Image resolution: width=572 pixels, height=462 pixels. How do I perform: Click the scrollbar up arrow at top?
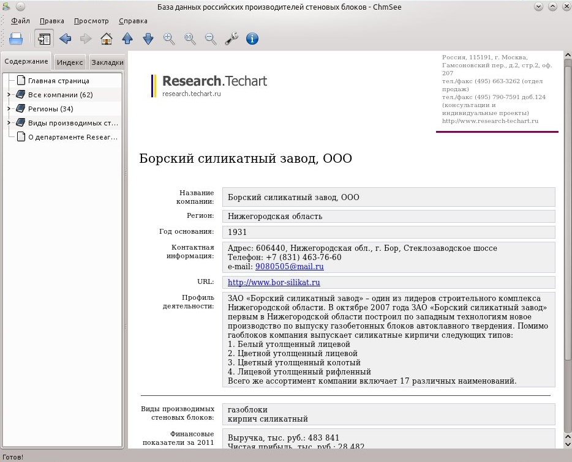pyautogui.click(x=568, y=55)
